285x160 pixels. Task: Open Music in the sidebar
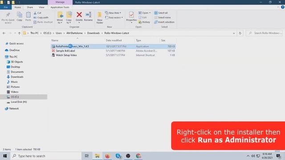pyautogui.click(x=12, y=82)
